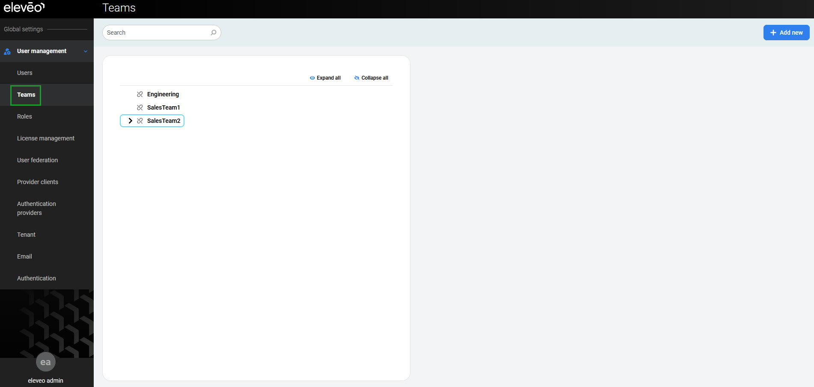Collapse all teams in the tree
The image size is (814, 387).
(371, 78)
